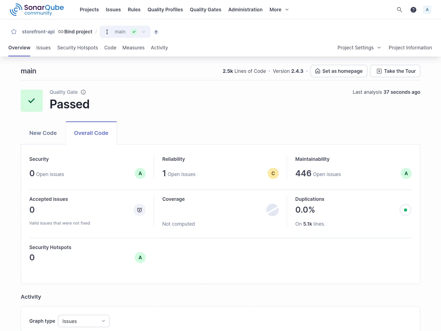The height and width of the screenshot is (331, 441).
Task: Click the storefront-api project name
Action: [38, 32]
